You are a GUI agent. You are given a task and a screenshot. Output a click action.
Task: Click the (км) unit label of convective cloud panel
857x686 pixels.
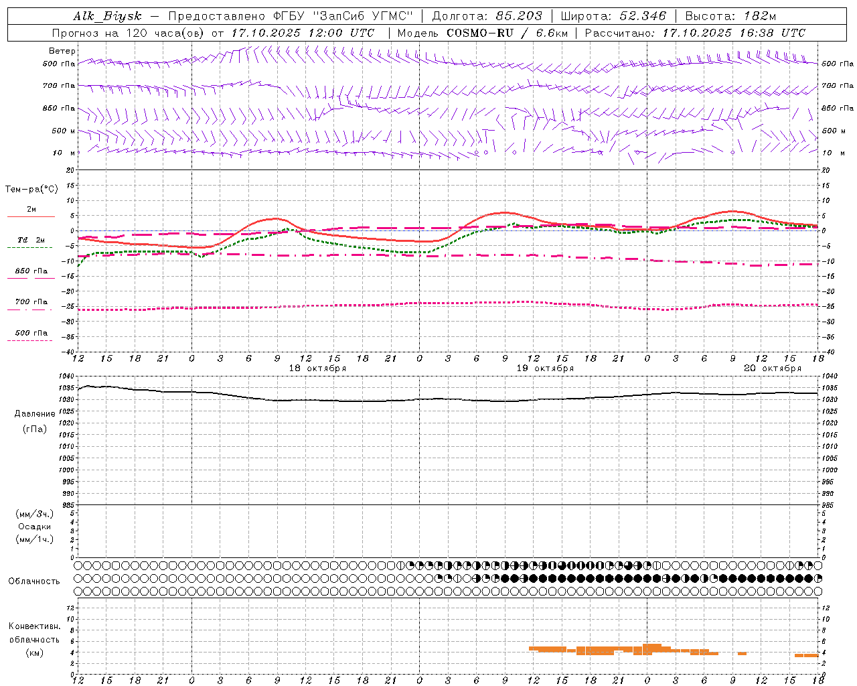(35, 652)
